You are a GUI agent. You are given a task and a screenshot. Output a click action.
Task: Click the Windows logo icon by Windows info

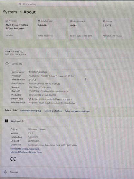(x=6, y=121)
